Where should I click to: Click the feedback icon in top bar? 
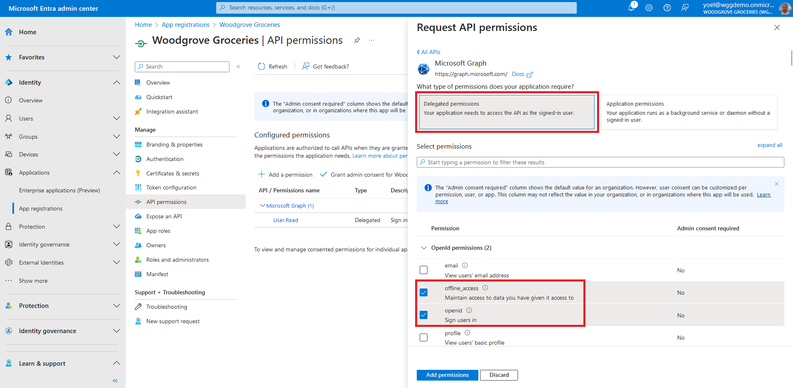pyautogui.click(x=685, y=8)
